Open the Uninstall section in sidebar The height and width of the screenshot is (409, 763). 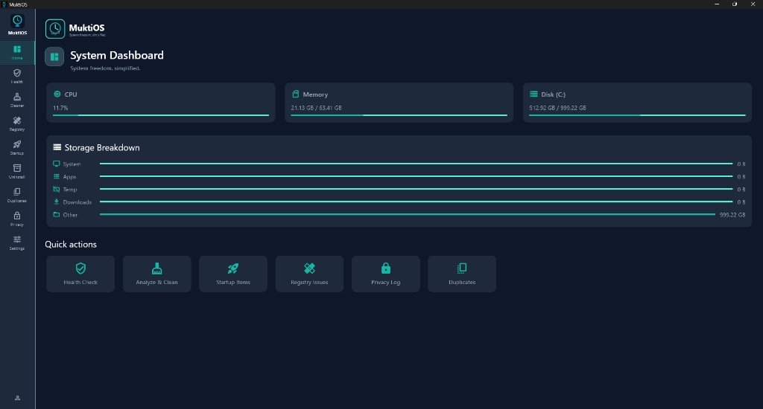click(x=17, y=172)
